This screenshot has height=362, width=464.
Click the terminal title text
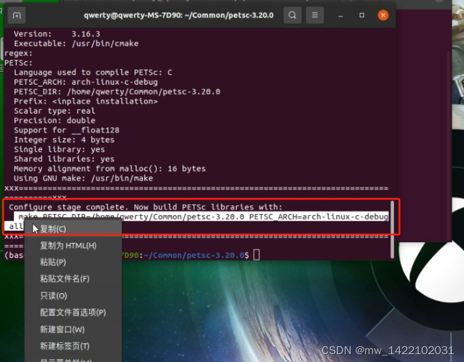tap(179, 15)
